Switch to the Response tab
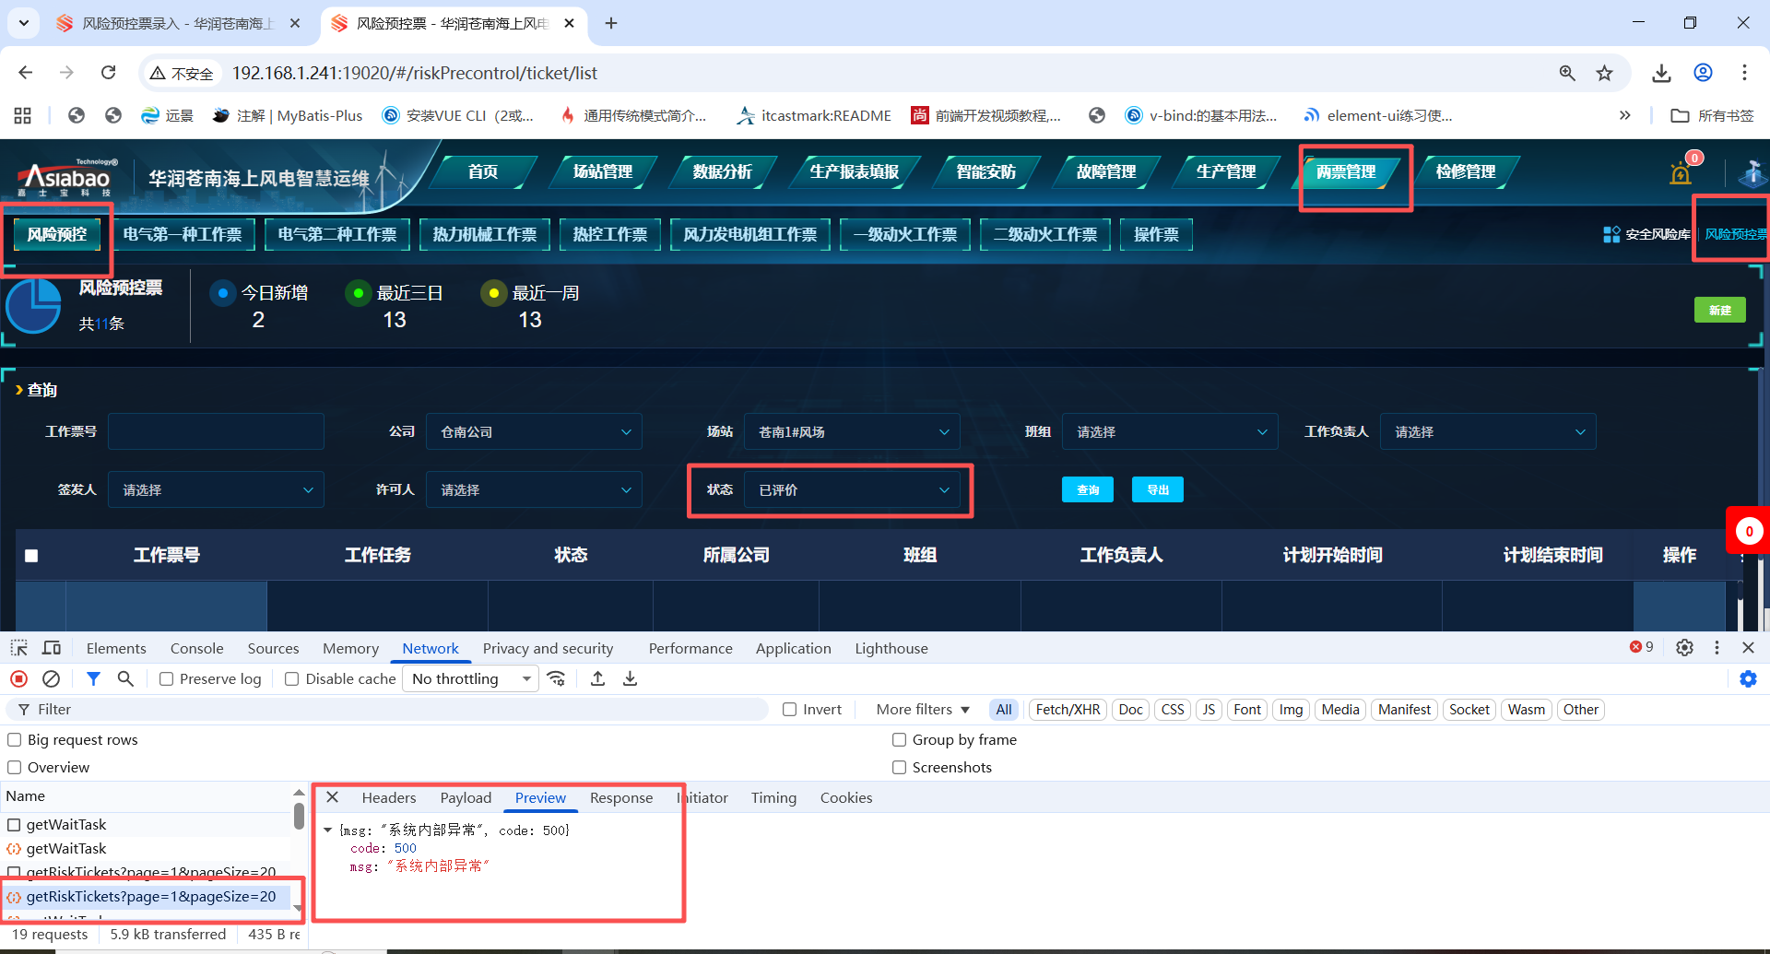 tap(620, 798)
